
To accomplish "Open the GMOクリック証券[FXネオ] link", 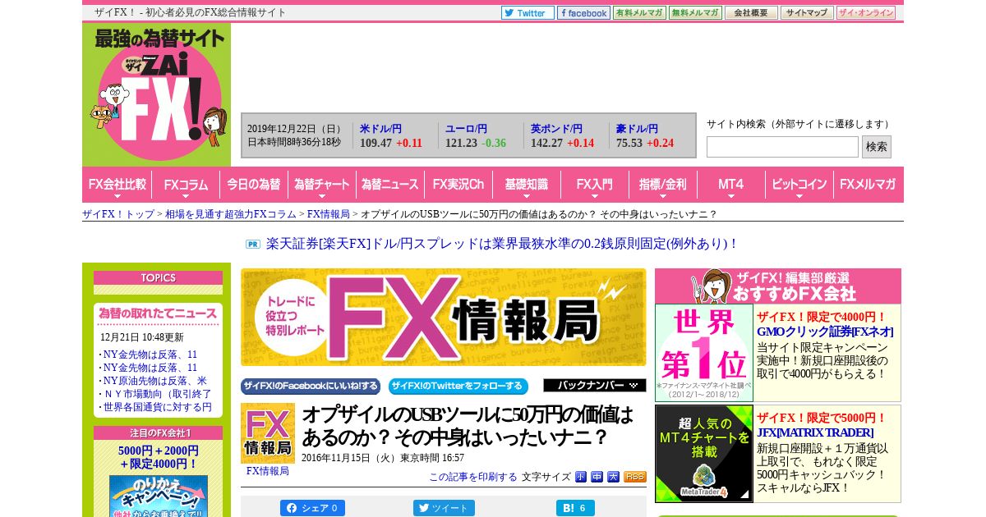I will [825, 332].
